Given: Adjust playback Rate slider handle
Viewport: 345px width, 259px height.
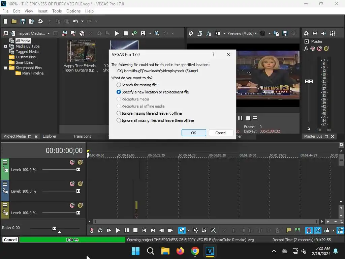Looking at the screenshot, I should [54, 228].
